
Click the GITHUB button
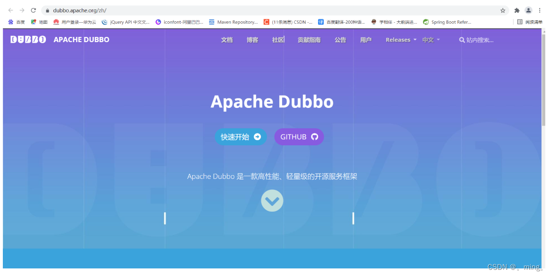299,137
